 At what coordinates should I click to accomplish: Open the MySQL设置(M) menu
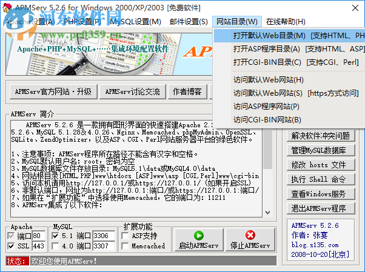point(135,22)
